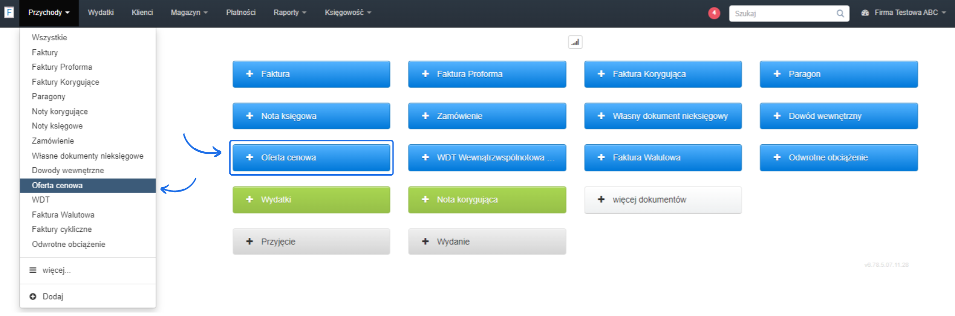Viewport: 955px width, 316px height.
Task: Click the Firma Testowa ABC dashboard icon
Action: [865, 13]
